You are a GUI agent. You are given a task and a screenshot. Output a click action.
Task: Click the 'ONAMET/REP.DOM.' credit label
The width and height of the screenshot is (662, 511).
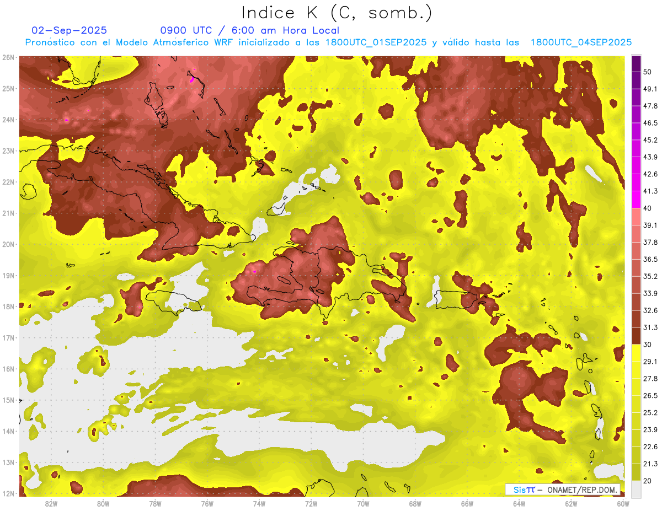point(583,490)
